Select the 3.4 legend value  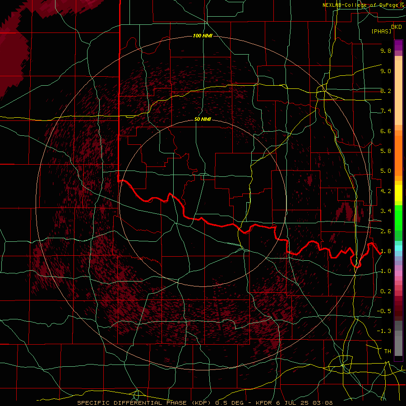click(386, 211)
